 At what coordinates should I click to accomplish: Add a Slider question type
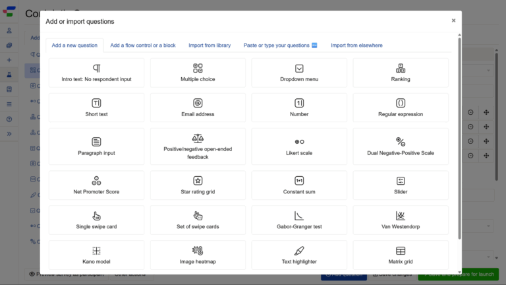coord(401,185)
